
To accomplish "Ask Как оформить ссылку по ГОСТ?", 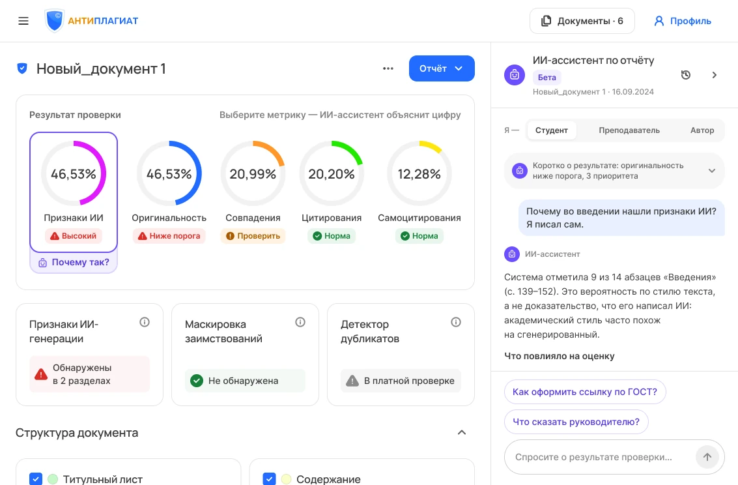I will 584,392.
